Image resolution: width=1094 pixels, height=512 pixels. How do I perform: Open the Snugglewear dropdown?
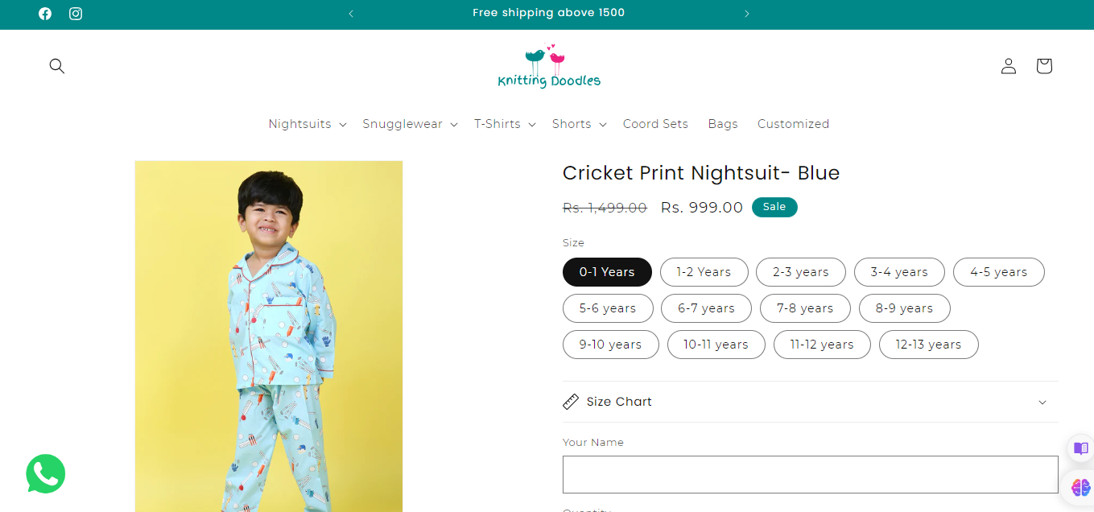pyautogui.click(x=409, y=124)
